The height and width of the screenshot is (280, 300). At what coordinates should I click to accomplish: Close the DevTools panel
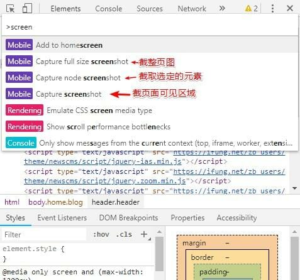click(290, 8)
